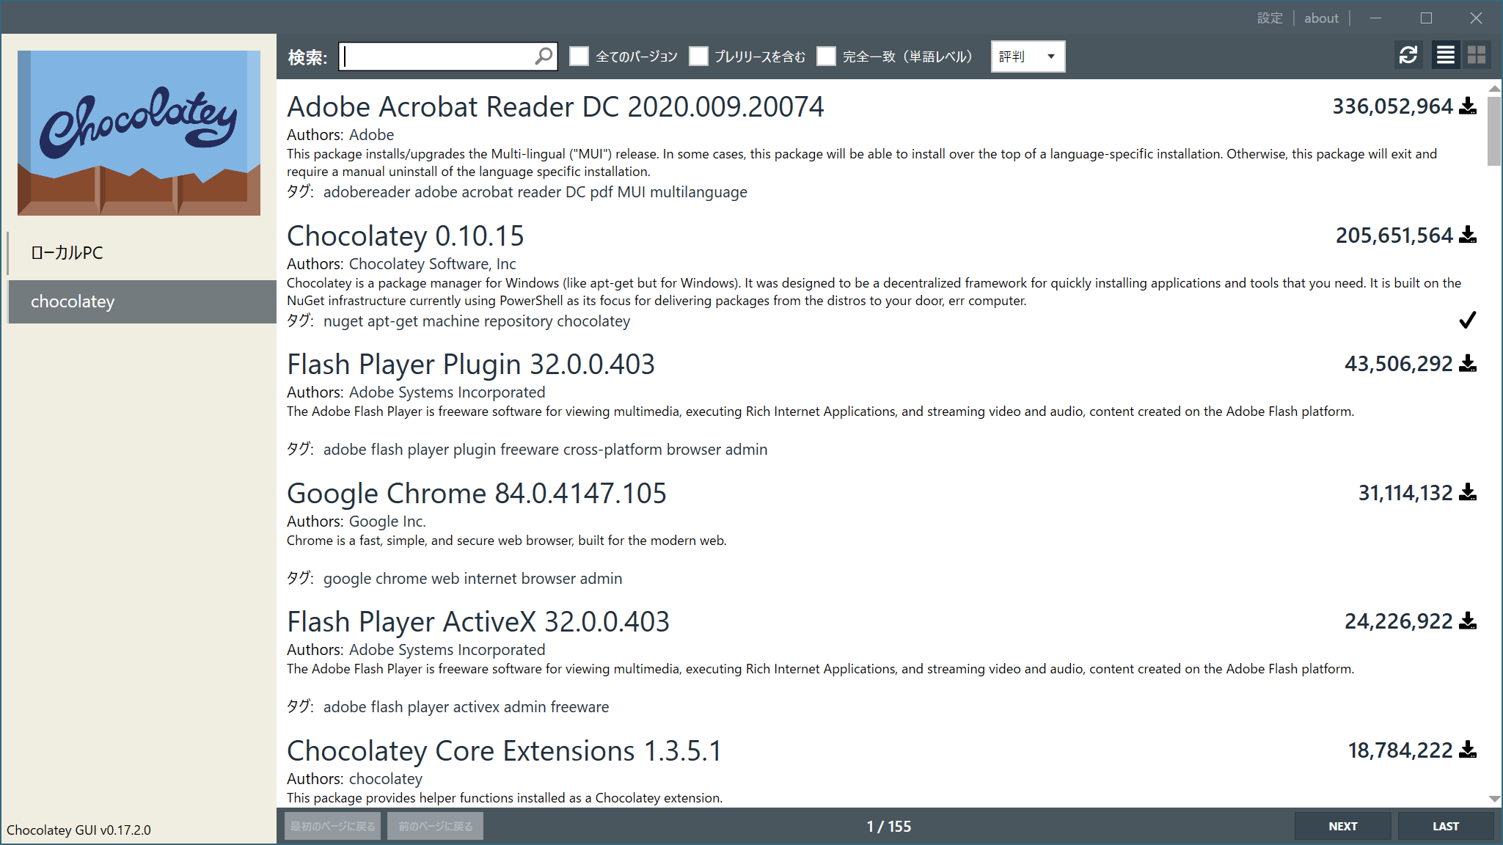Click the Chocolatey logo image

click(139, 133)
